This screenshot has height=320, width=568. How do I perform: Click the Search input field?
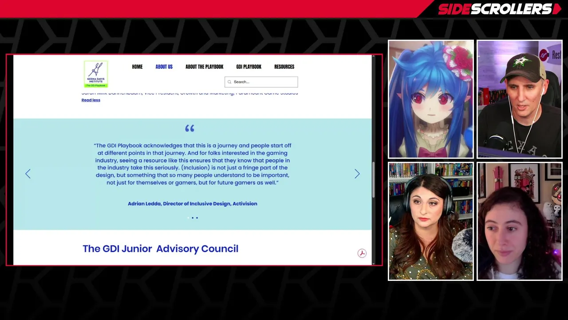point(261,82)
